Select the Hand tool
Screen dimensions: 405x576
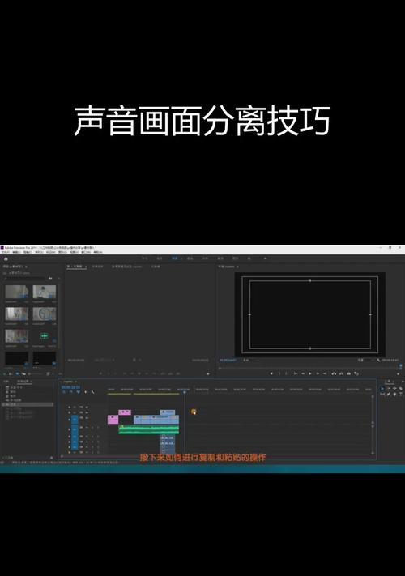[394, 395]
